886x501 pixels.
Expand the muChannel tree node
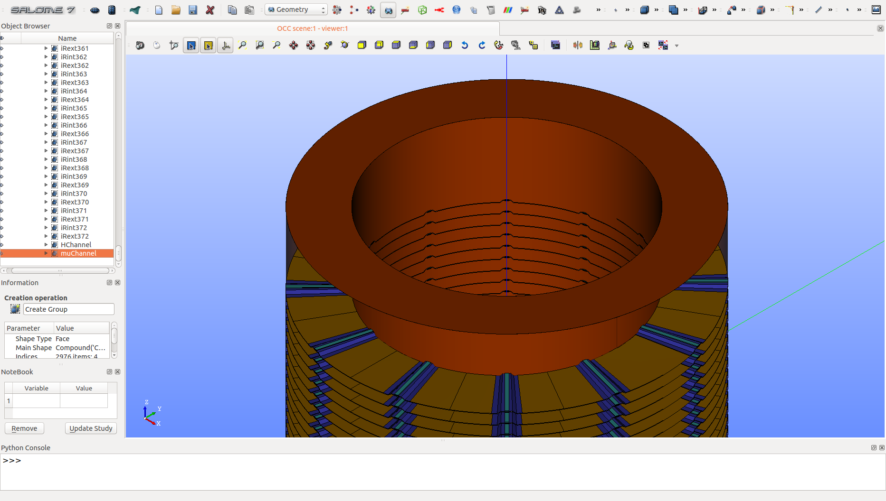pyautogui.click(x=46, y=253)
